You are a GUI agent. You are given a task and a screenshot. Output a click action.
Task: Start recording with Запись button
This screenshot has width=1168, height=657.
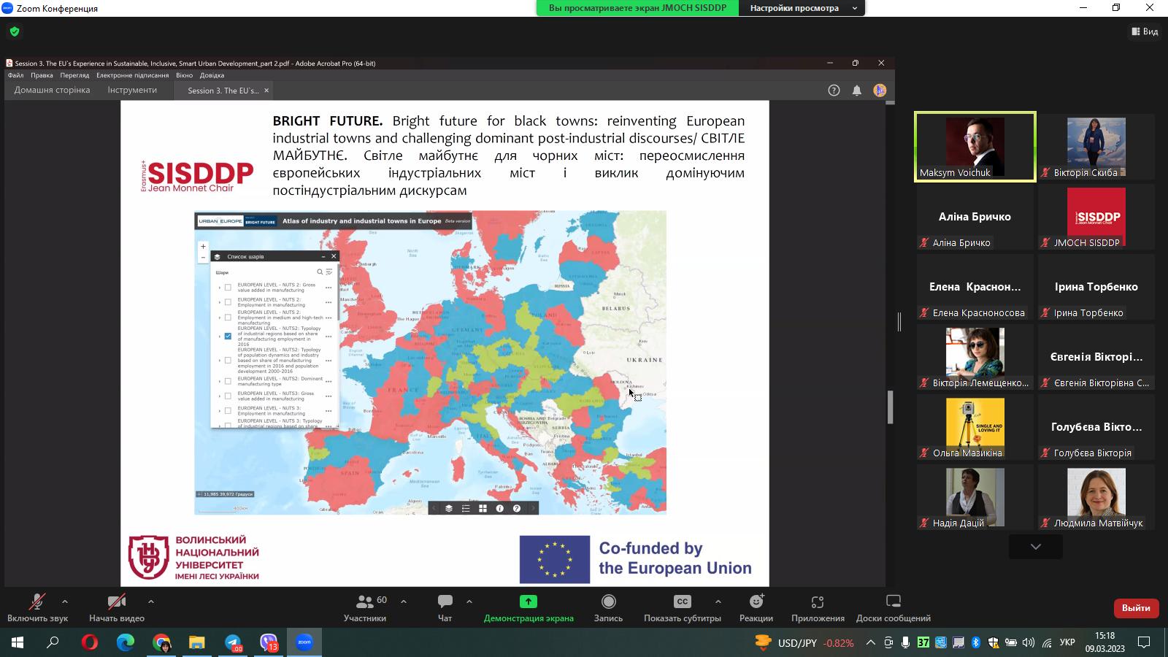click(x=608, y=607)
